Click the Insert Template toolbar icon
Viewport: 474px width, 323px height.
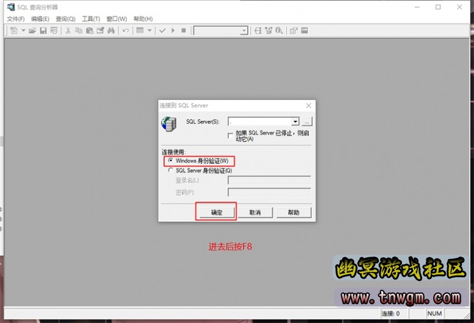(x=54, y=30)
